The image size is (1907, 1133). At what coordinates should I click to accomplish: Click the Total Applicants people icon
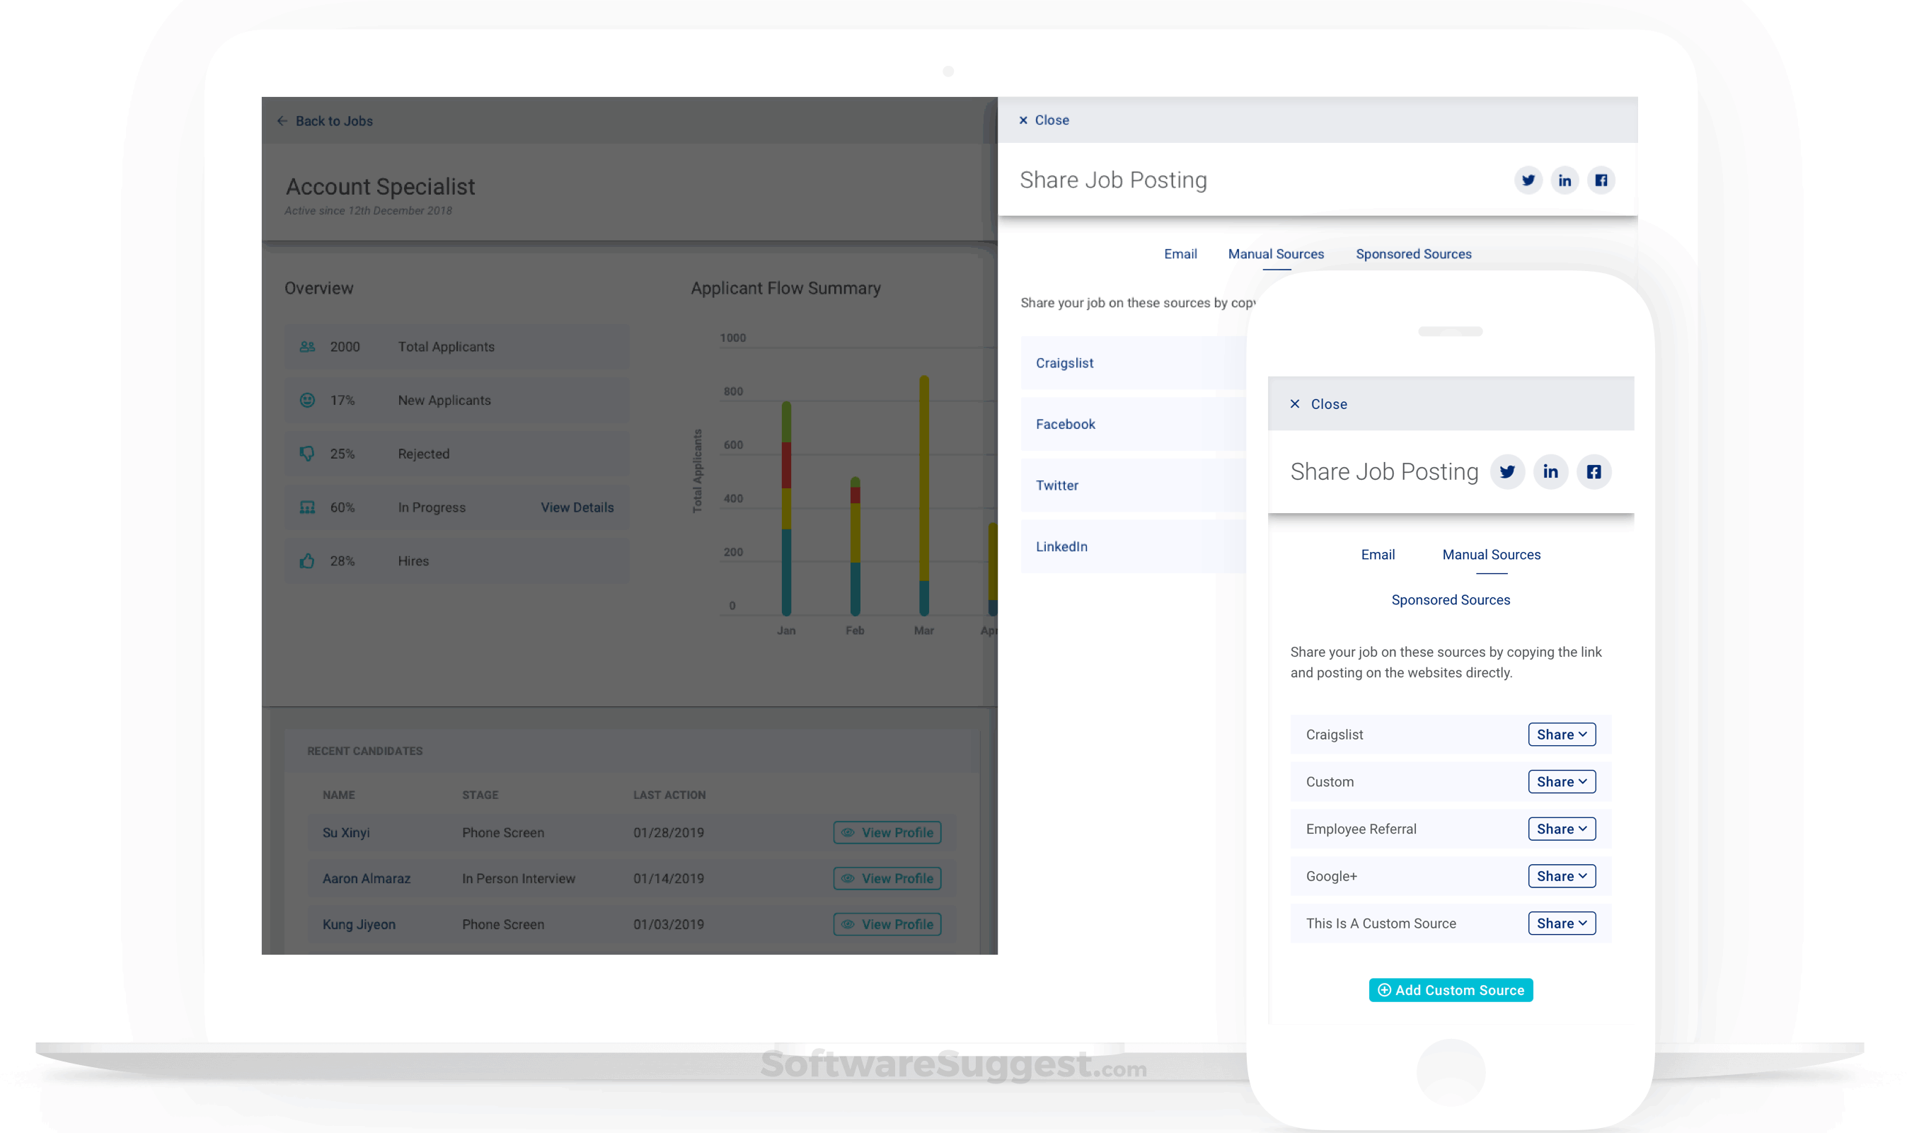(307, 346)
